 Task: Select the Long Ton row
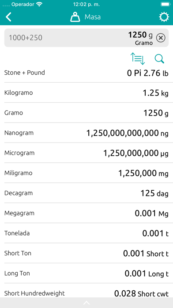(86, 273)
